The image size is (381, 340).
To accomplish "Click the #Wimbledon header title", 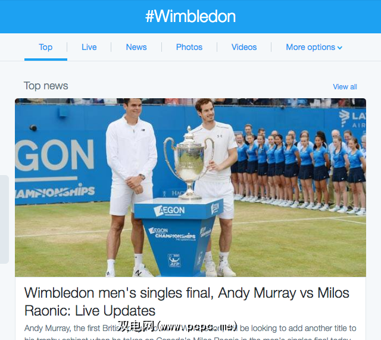I will [x=190, y=17].
